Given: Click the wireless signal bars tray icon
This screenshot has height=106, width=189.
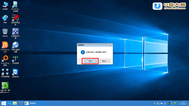Looking at the screenshot, I should (x=172, y=103).
